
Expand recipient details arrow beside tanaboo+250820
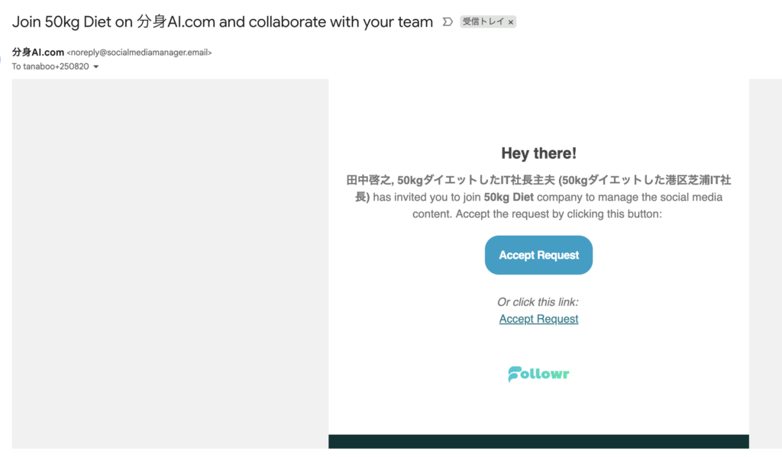tap(95, 67)
